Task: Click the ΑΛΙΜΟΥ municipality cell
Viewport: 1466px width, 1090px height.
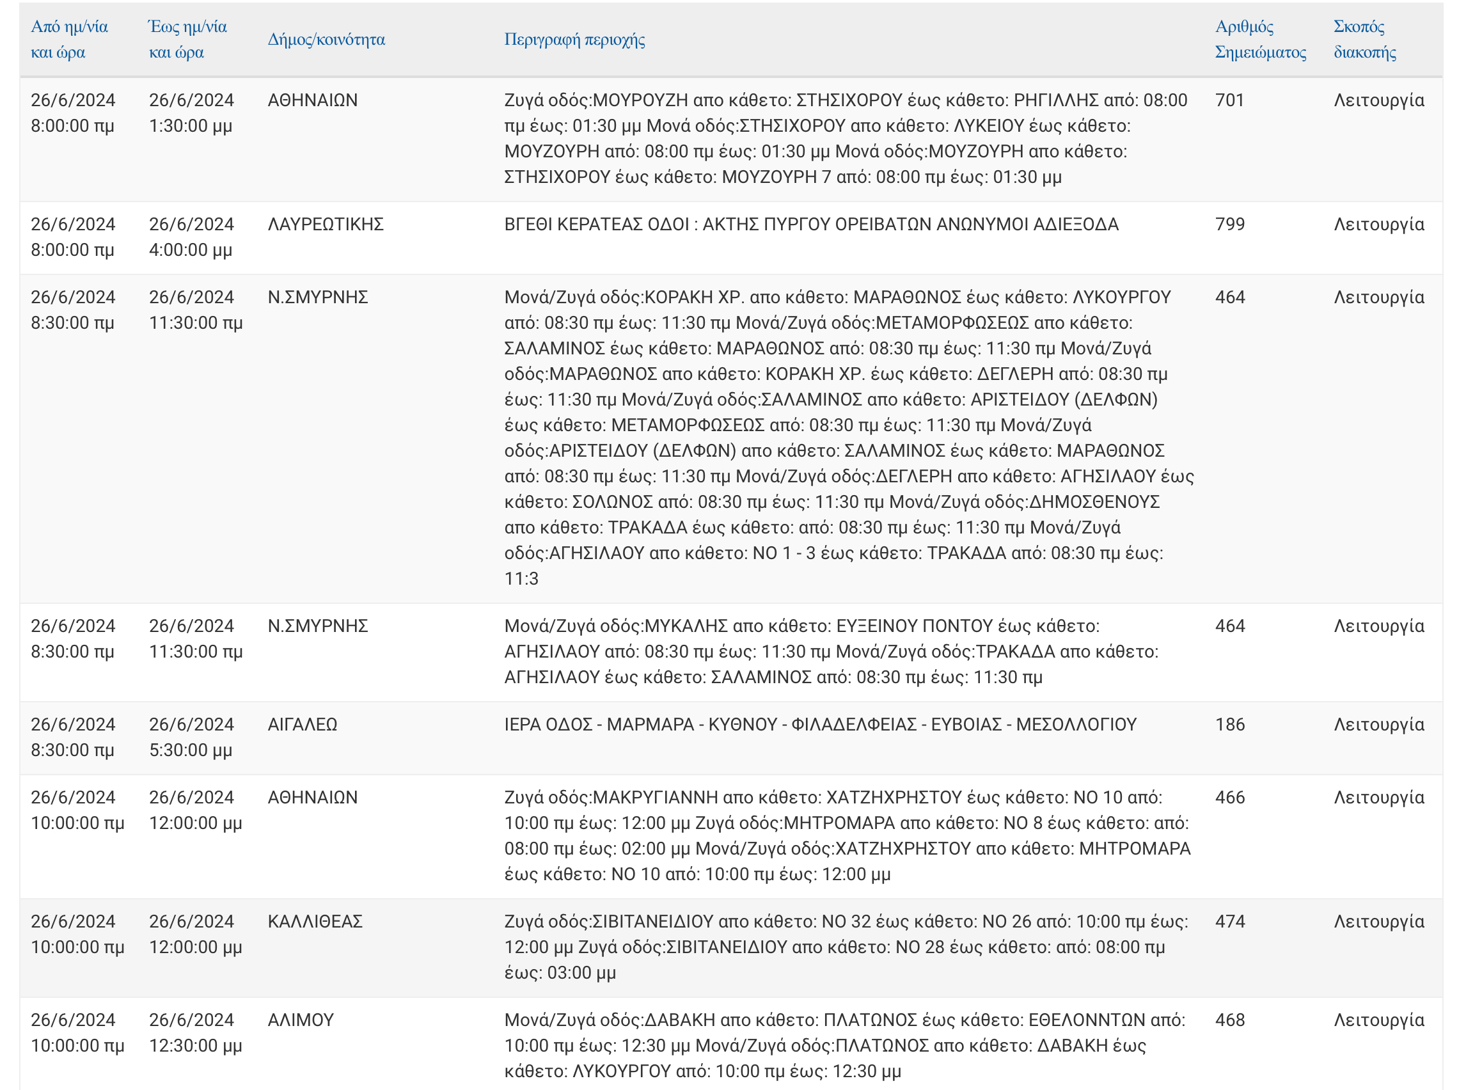Action: [300, 1020]
